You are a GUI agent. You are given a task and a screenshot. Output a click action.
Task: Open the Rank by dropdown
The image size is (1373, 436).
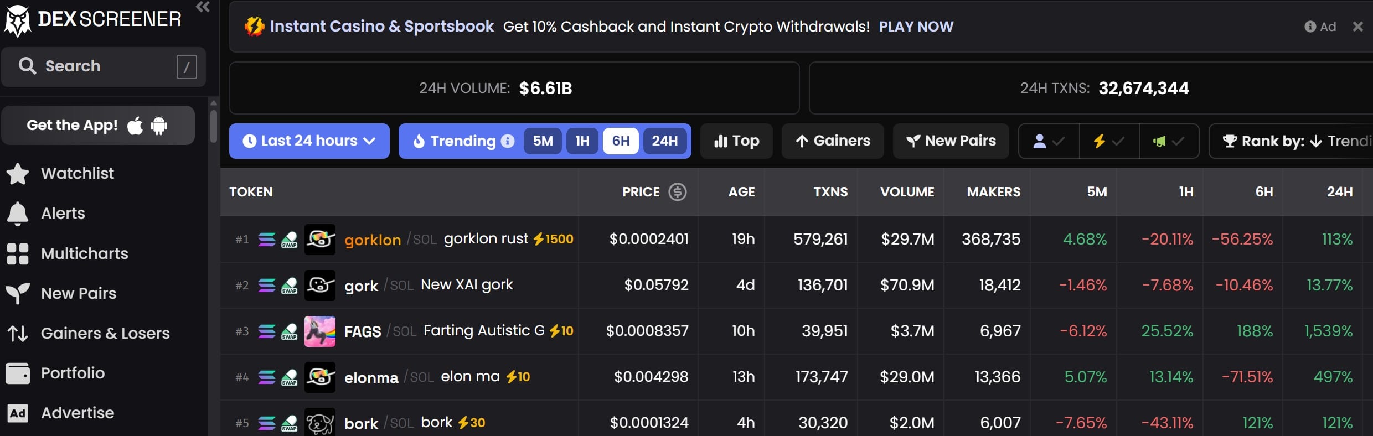(x=1291, y=141)
